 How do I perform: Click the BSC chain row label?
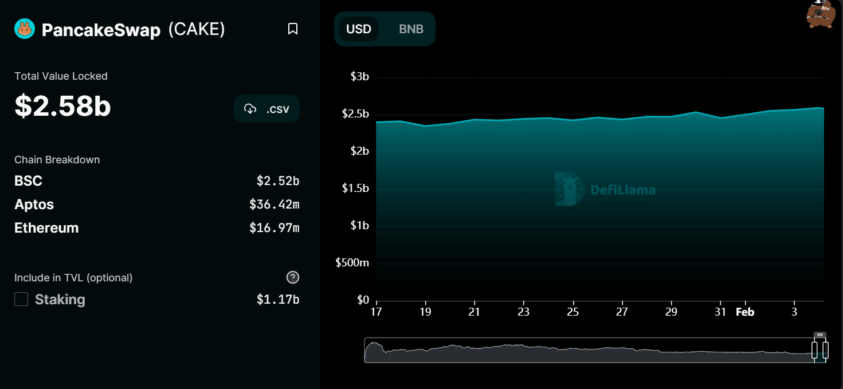click(29, 181)
